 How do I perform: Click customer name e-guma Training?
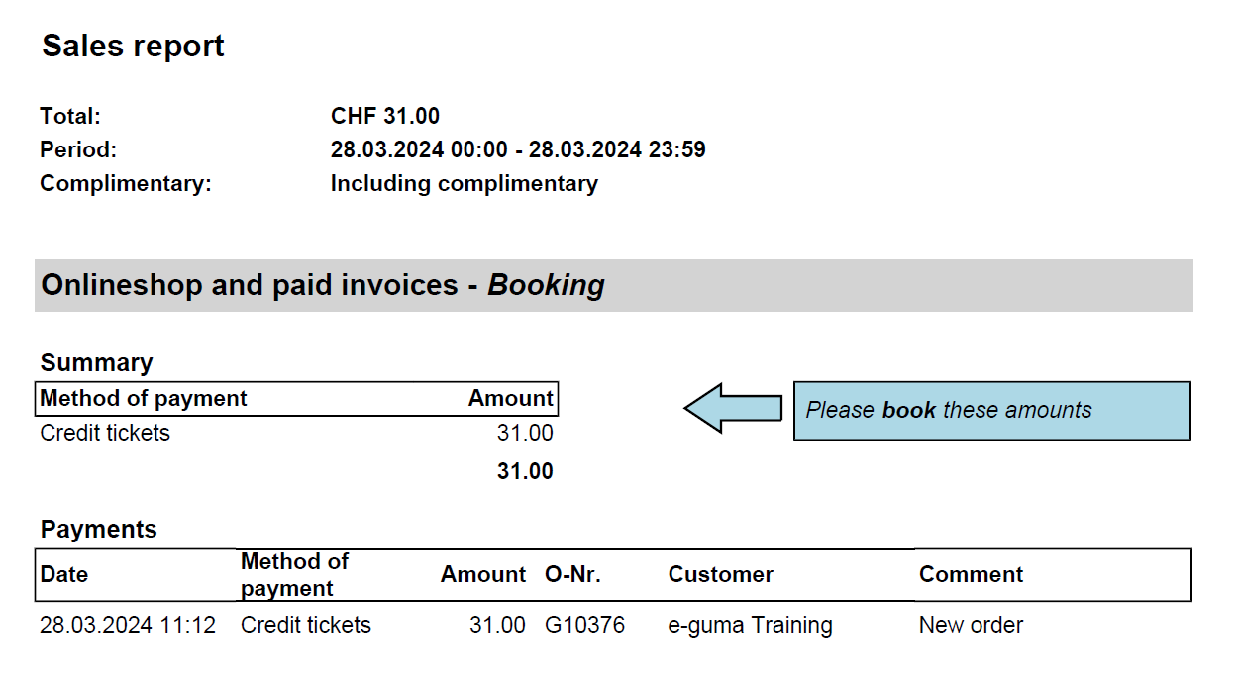[x=751, y=626]
